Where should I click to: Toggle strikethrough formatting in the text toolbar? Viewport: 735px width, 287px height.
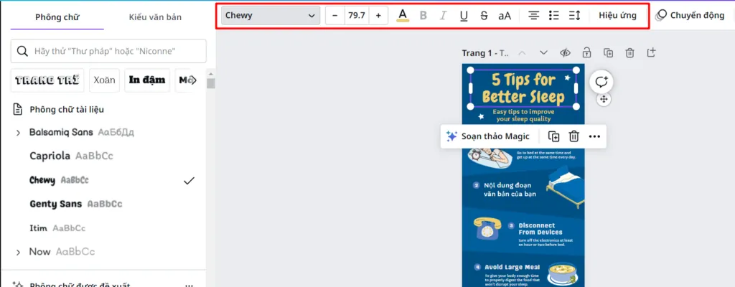pyautogui.click(x=484, y=16)
